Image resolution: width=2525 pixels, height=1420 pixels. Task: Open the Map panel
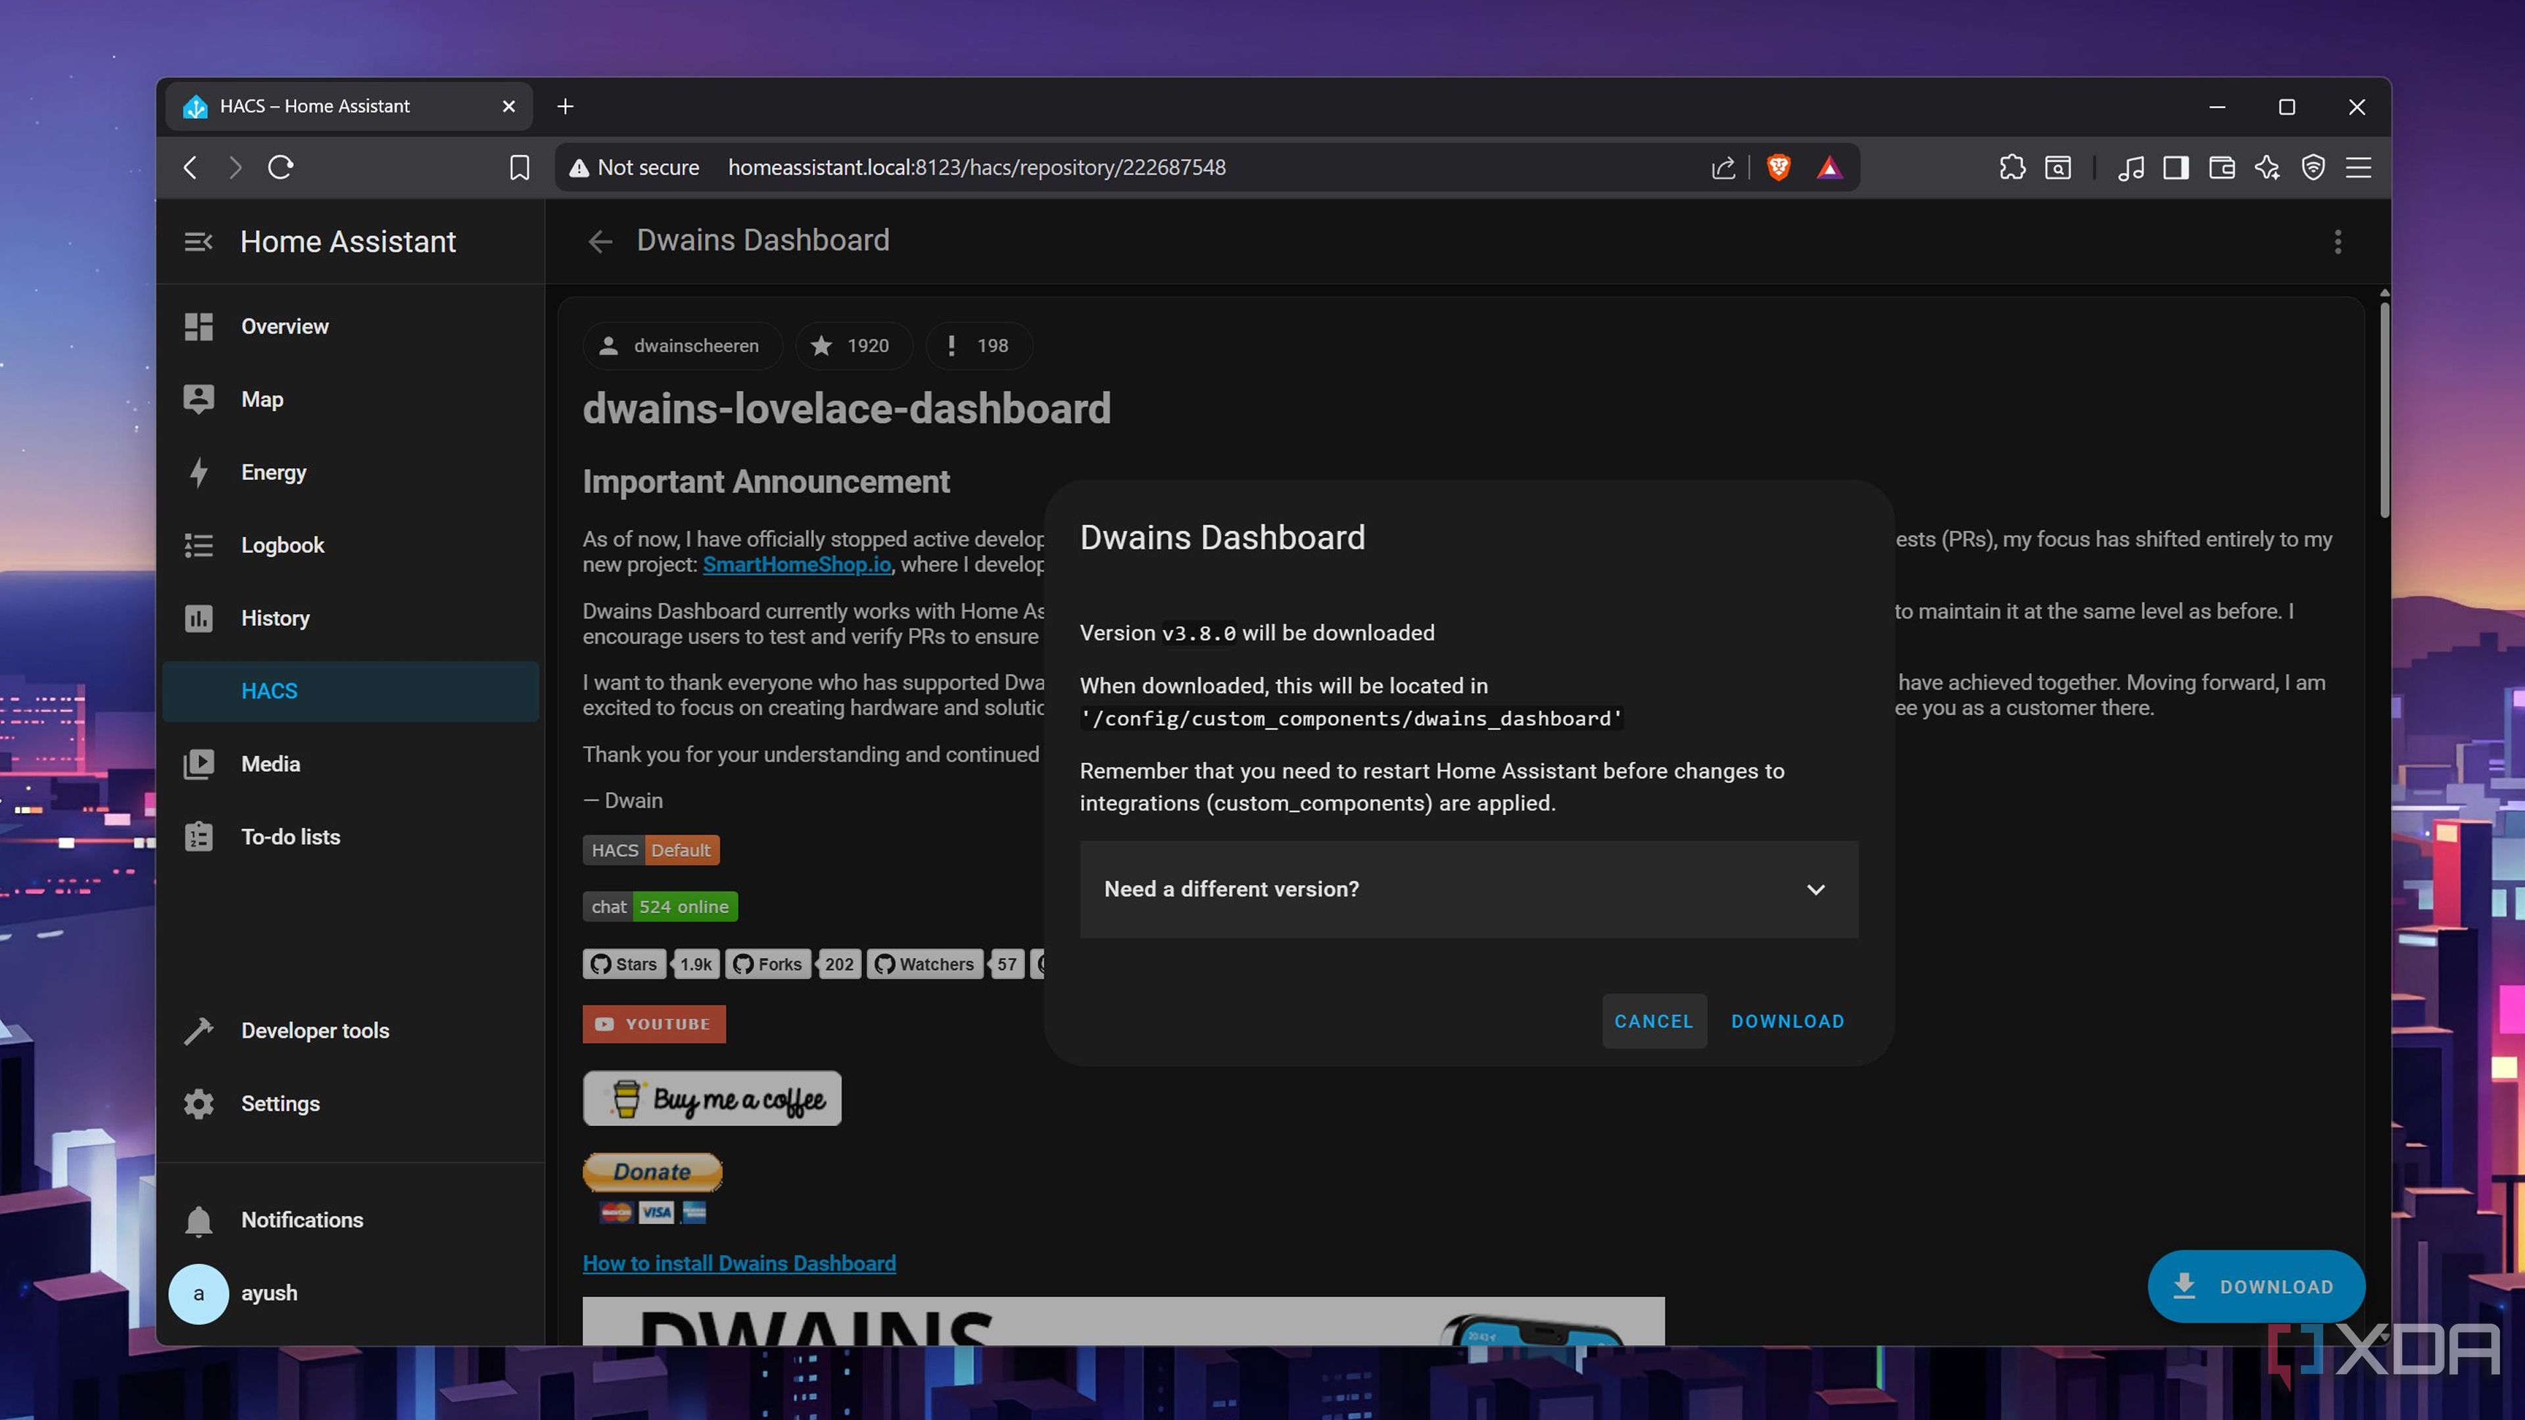pyautogui.click(x=351, y=399)
